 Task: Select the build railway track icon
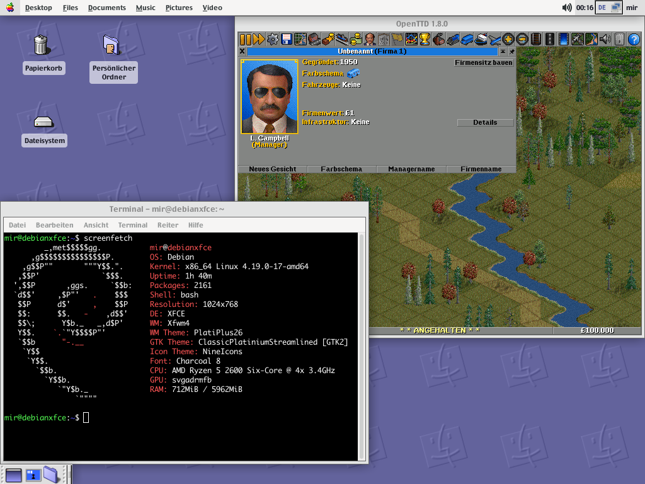[x=537, y=40]
